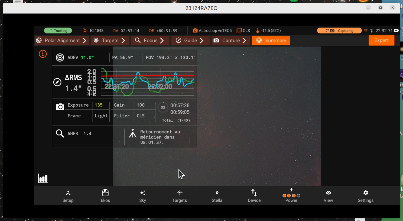Viewport: 403px width, 221px height.
Task: Click the magnifier icon next to ΔHFR
Action: (x=60, y=133)
